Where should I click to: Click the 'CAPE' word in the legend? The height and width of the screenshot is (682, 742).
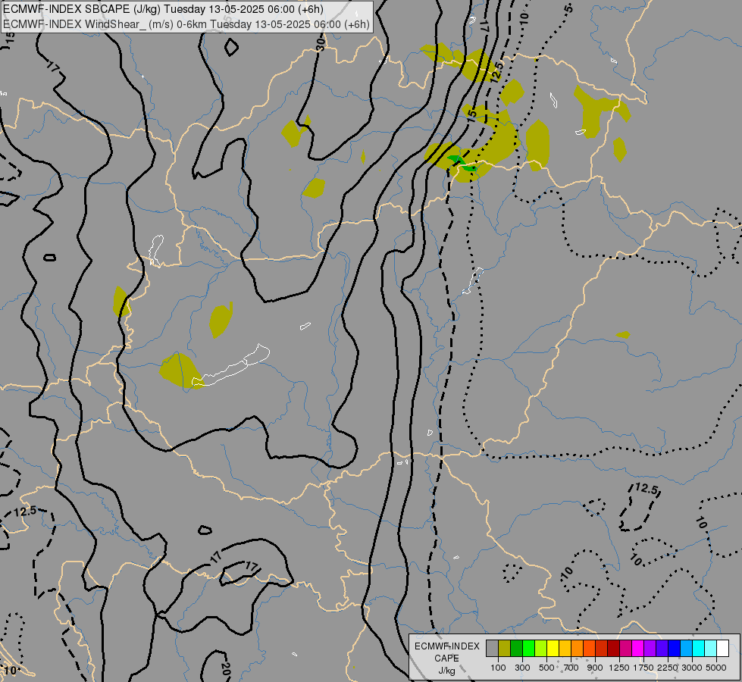tap(446, 659)
